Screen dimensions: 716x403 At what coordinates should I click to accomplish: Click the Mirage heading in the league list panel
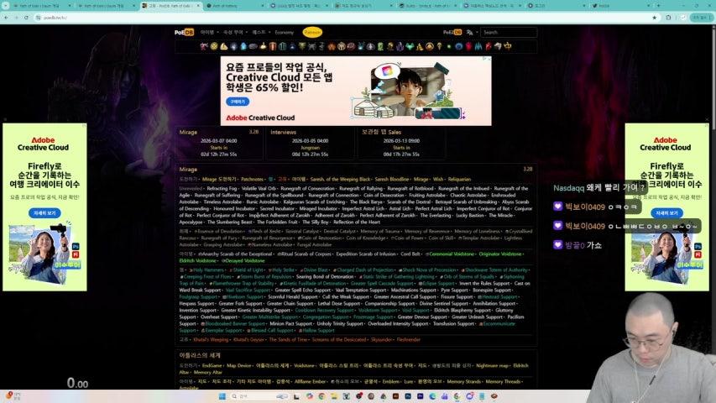coord(188,169)
